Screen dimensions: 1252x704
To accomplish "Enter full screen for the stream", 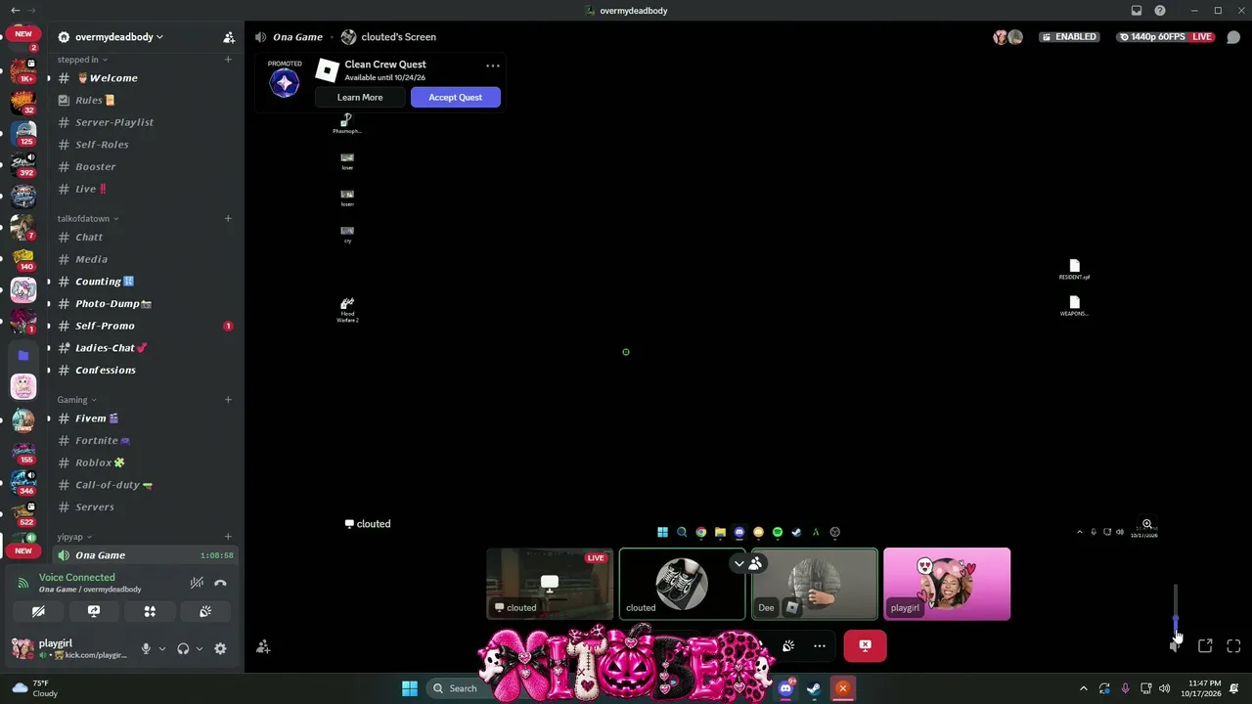I will [1233, 645].
